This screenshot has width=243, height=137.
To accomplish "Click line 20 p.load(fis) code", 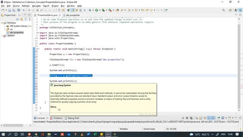I will coord(57,65).
